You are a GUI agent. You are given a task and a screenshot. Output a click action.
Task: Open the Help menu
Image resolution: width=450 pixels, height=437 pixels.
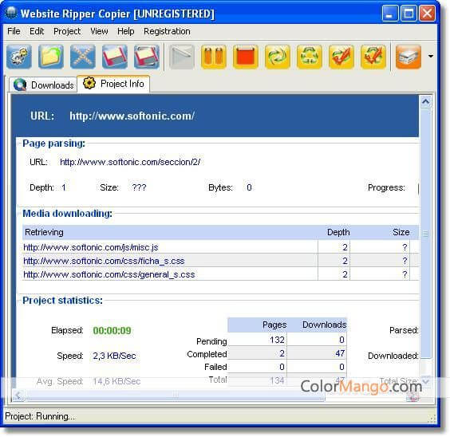(126, 31)
